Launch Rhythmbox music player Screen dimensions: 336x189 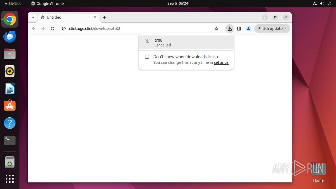10,71
